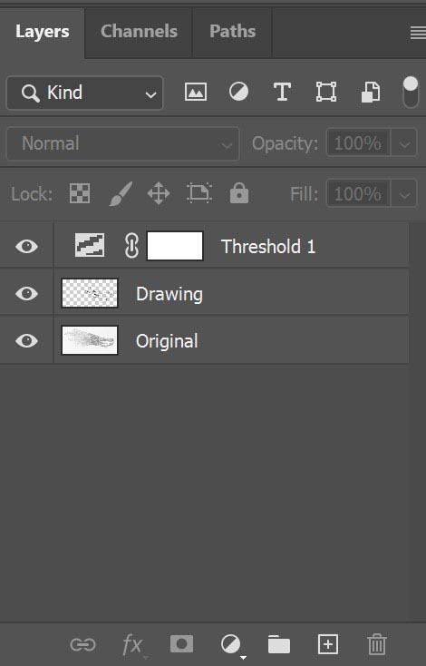Switch to the Paths tab
This screenshot has height=666, width=426.
pyautogui.click(x=233, y=32)
